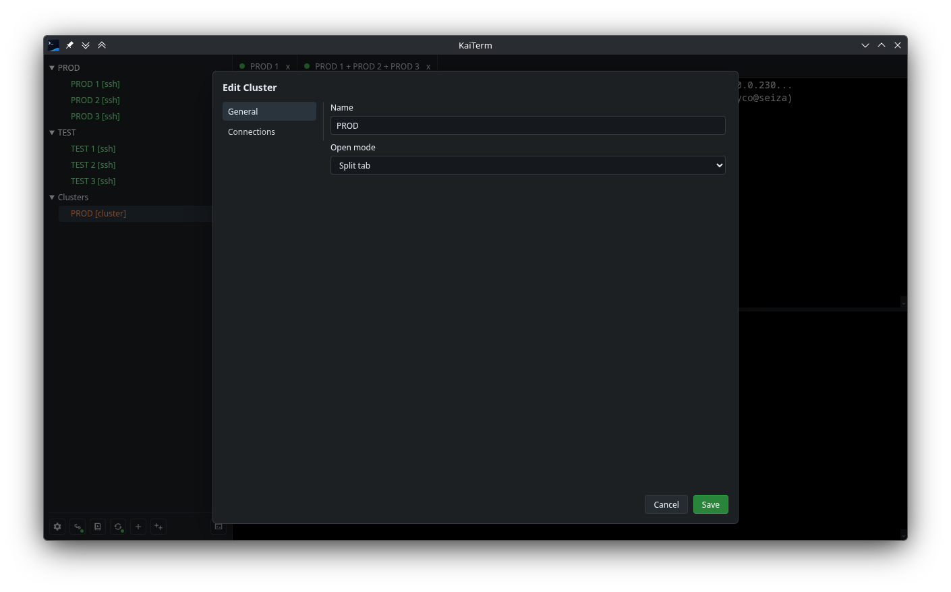Select PROD 3 [ssh] connection
Viewport: 951px width, 592px height.
coord(95,117)
